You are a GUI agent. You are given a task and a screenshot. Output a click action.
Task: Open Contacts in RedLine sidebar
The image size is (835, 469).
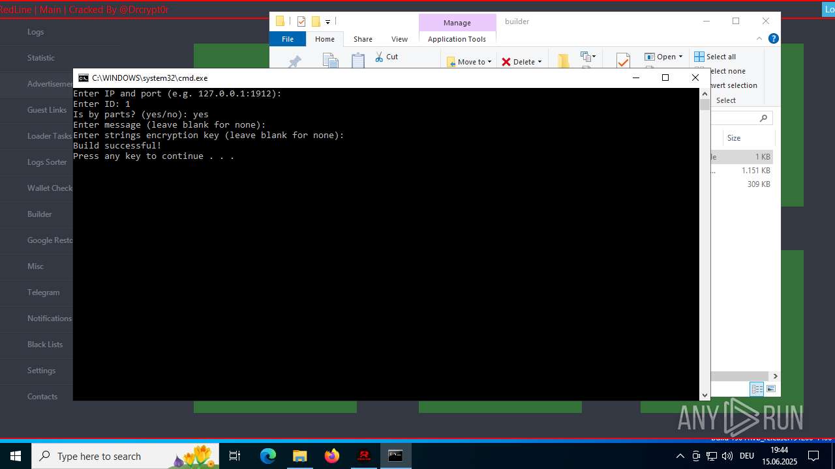(42, 397)
